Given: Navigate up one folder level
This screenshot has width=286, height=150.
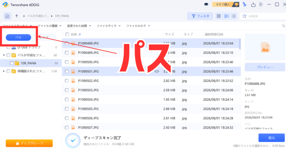Looking at the screenshot, I should coord(16,16).
